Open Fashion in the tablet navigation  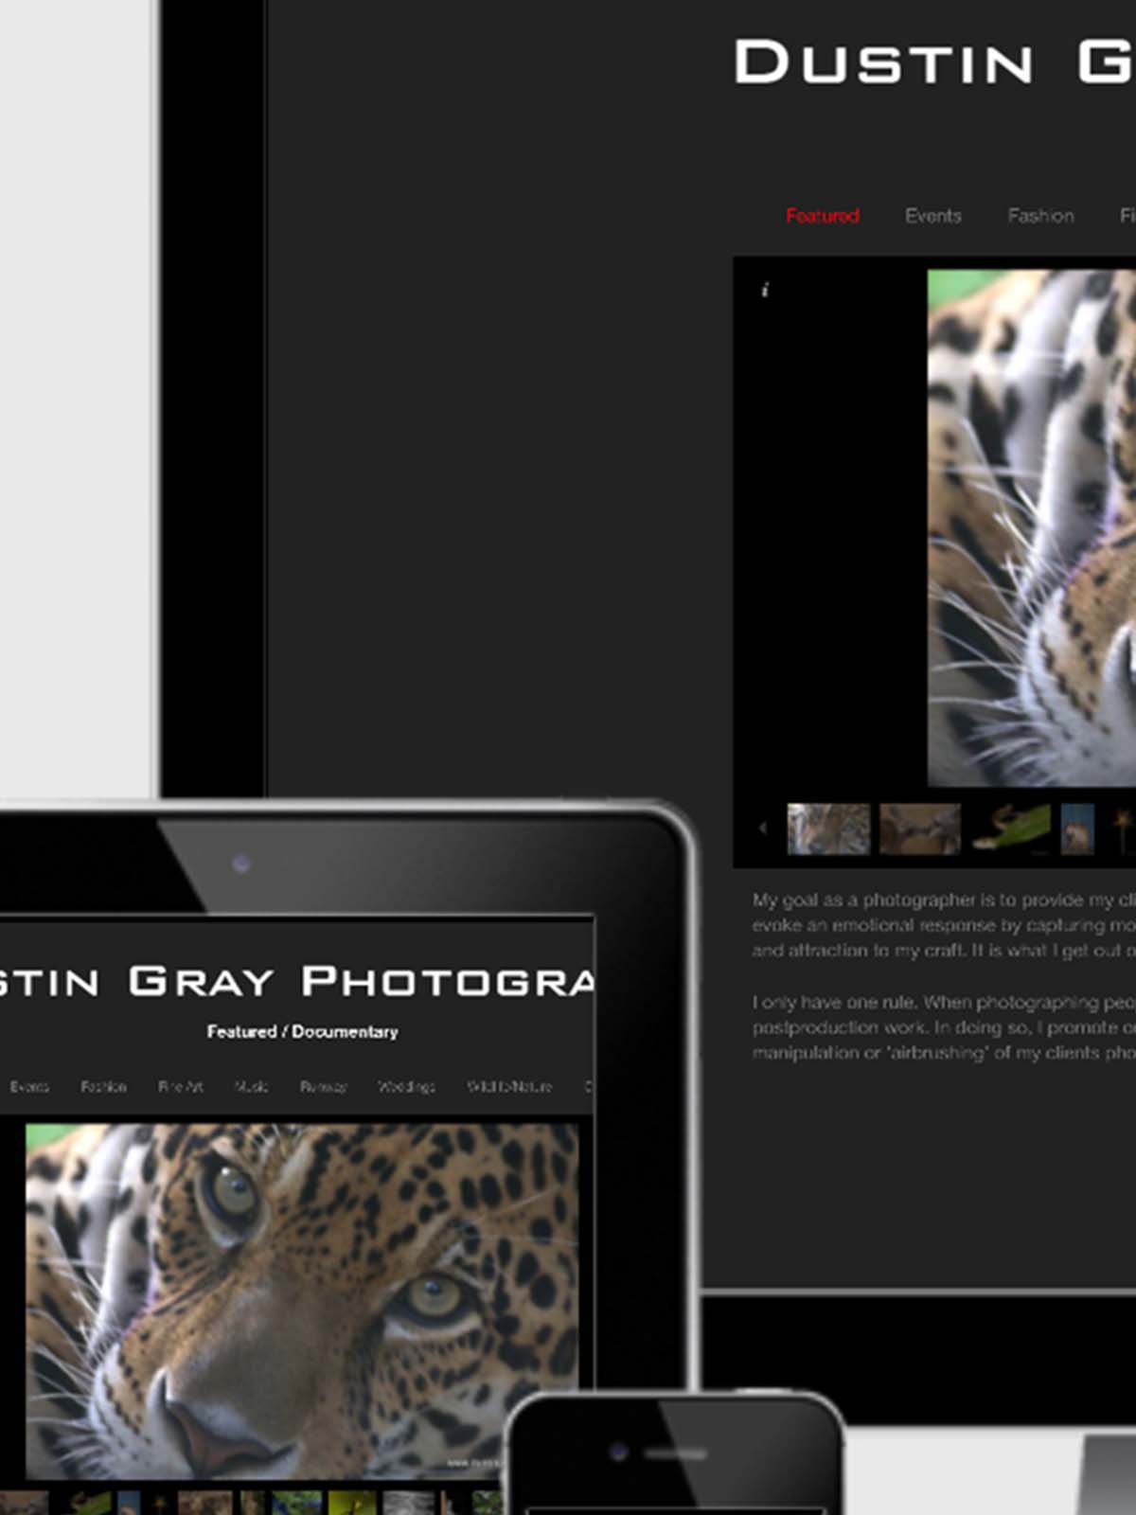point(103,1086)
